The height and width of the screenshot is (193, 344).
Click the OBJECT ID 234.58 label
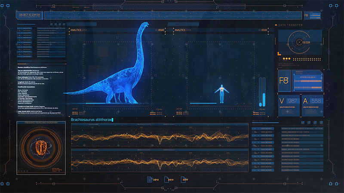29,15
